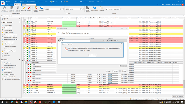Open the Администрирование menu

tap(32, 2)
